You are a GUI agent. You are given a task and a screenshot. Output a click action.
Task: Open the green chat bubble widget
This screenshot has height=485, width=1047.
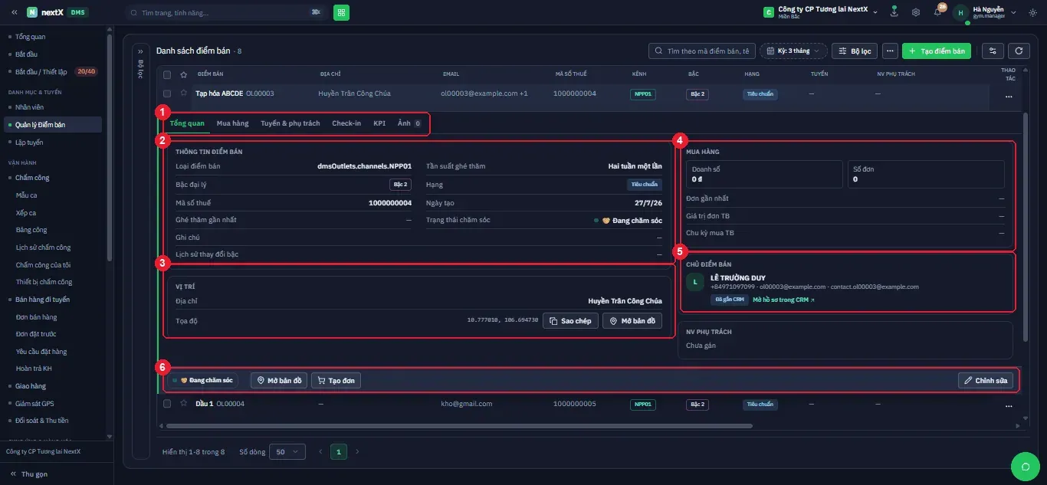coord(1024,466)
